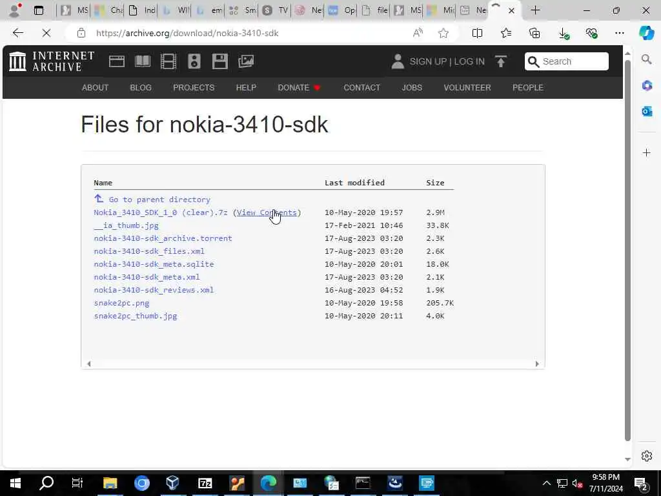The width and height of the screenshot is (661, 496).
Task: Open the Downloads icon
Action: tap(564, 33)
